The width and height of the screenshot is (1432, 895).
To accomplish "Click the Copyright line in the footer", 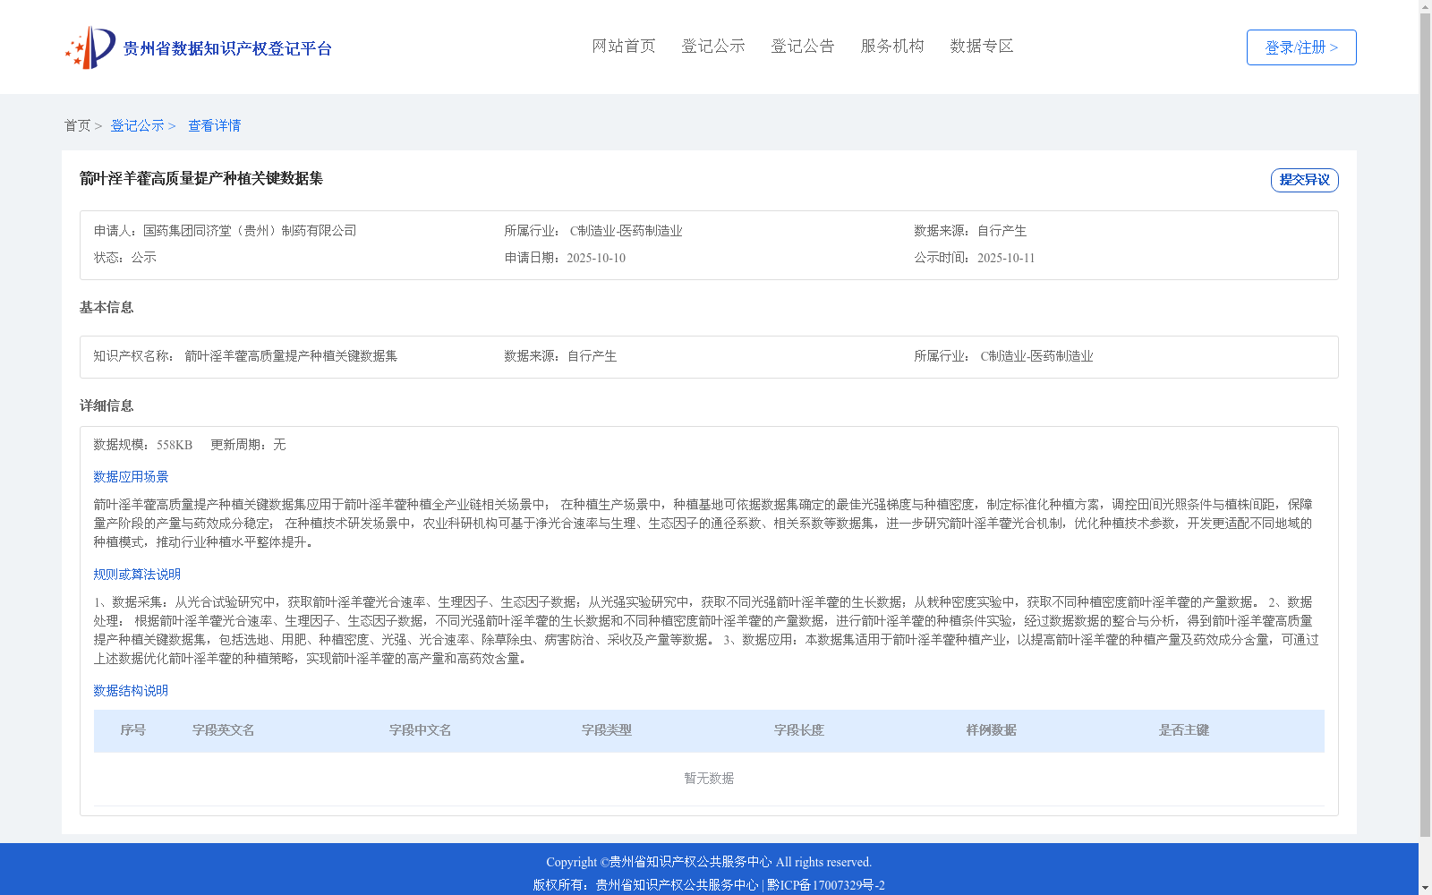I will [709, 862].
